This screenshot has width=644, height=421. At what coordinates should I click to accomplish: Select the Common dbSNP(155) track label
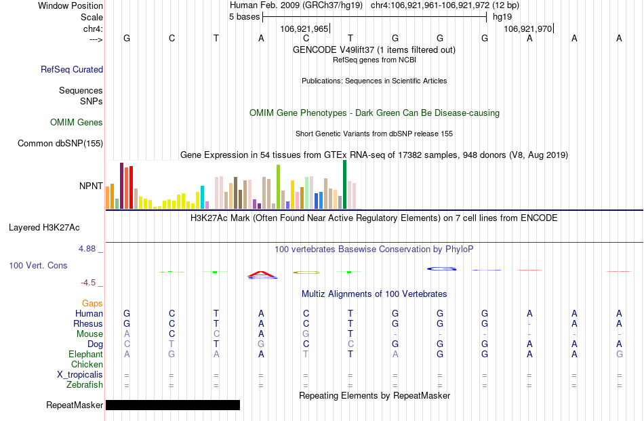(x=60, y=143)
